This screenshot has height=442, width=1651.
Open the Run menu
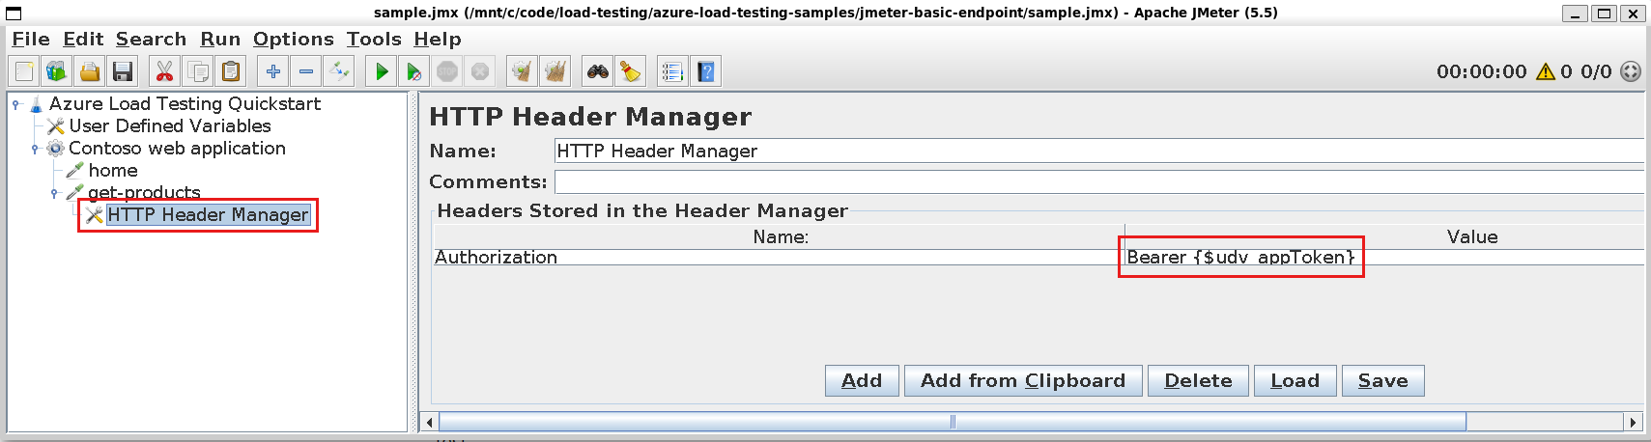pyautogui.click(x=220, y=39)
